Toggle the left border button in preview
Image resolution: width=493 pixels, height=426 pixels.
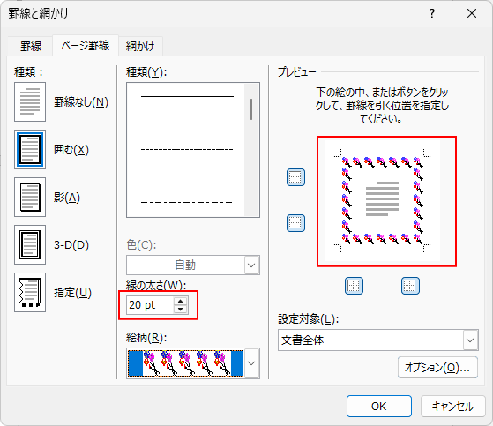tap(354, 286)
